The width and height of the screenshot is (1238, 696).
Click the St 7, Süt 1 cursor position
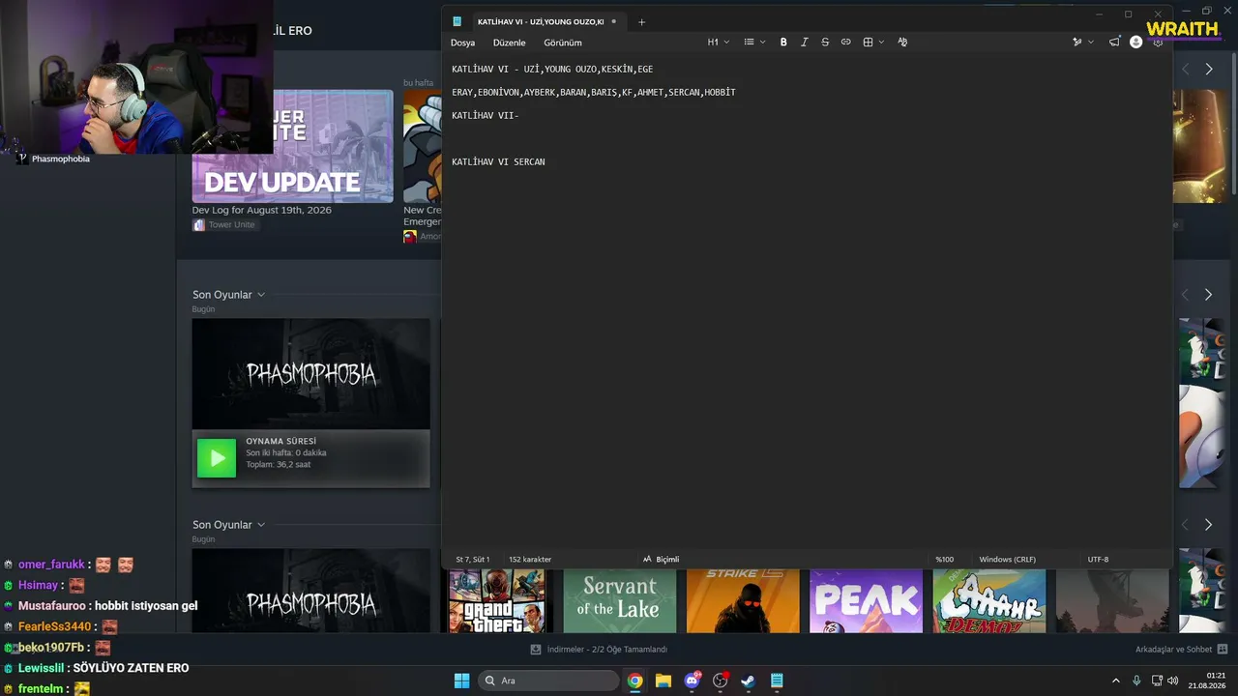click(473, 560)
